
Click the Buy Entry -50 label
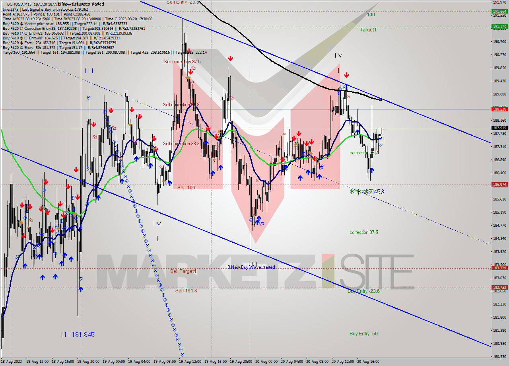pyautogui.click(x=363, y=334)
